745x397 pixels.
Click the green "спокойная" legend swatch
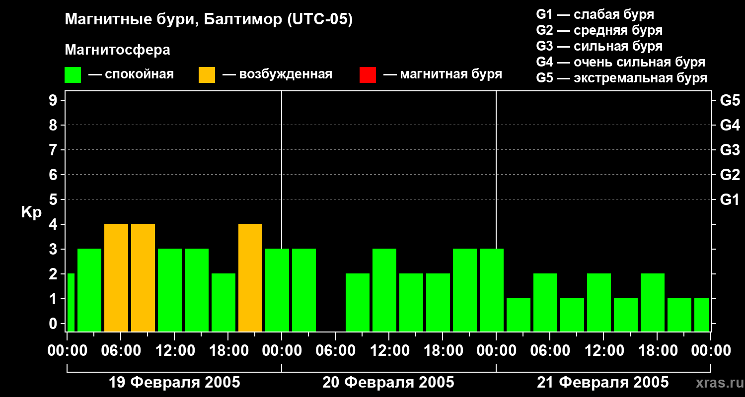[73, 75]
